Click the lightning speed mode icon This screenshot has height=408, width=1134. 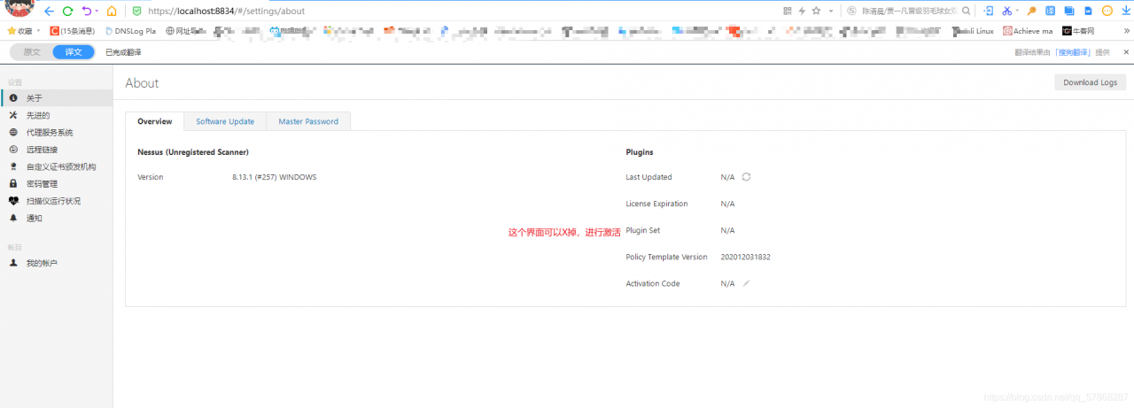tap(802, 12)
